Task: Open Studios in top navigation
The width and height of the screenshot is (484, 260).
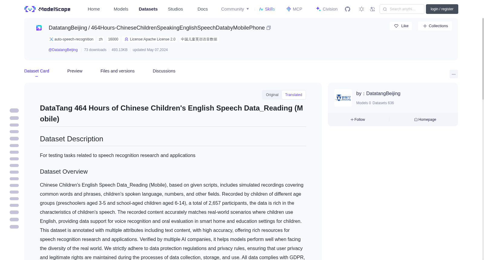Action: point(175,9)
